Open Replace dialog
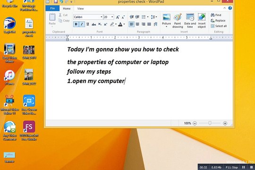This screenshot has height=170, width=255. (x=218, y=20)
